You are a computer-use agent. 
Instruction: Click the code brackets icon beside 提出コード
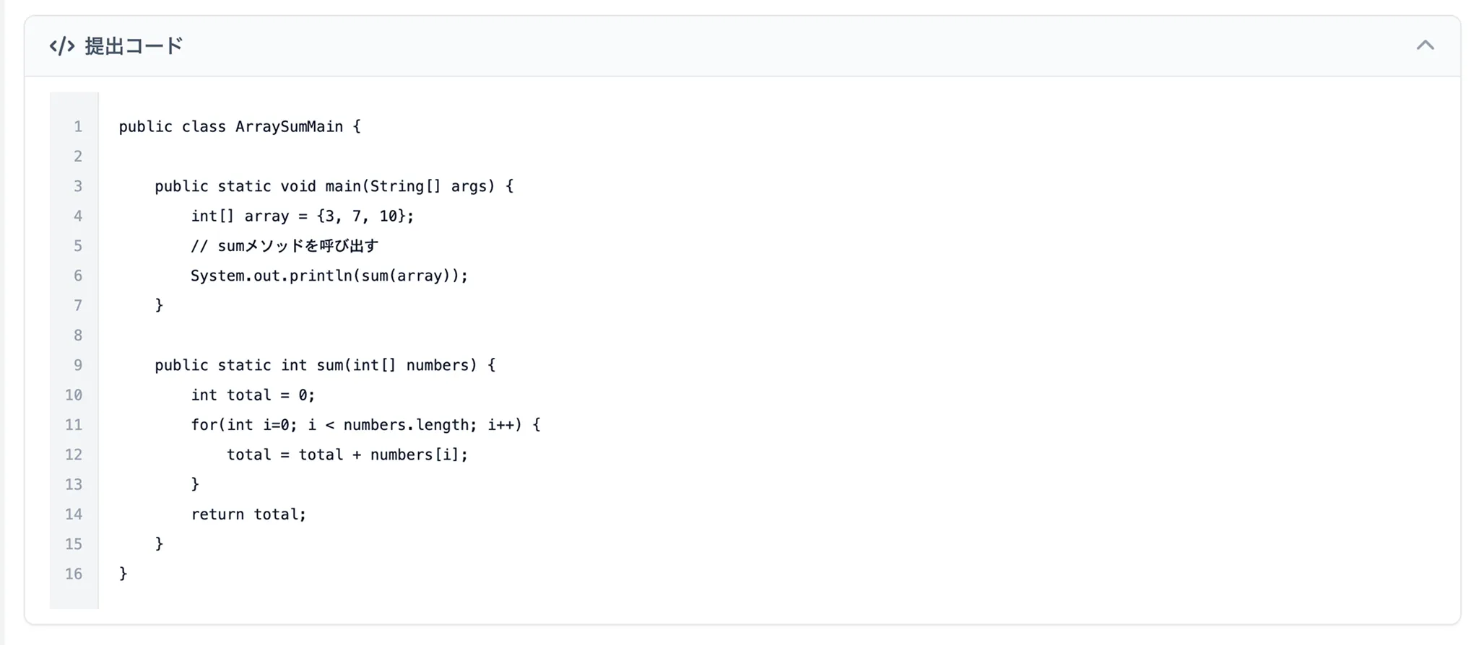[62, 46]
